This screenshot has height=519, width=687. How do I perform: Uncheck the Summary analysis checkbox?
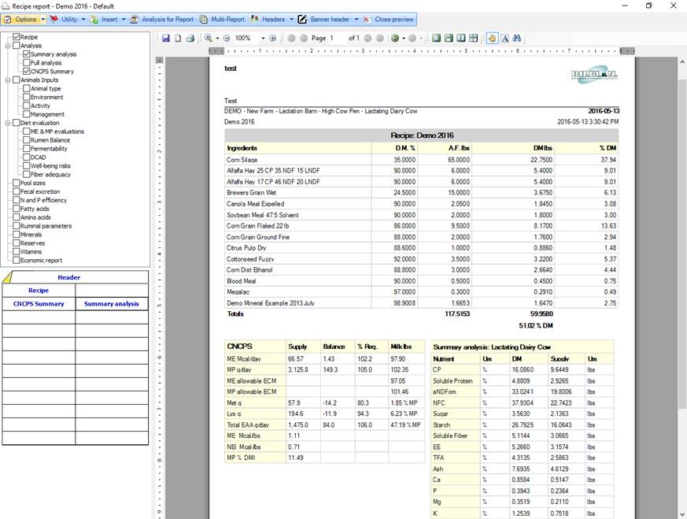(x=27, y=54)
